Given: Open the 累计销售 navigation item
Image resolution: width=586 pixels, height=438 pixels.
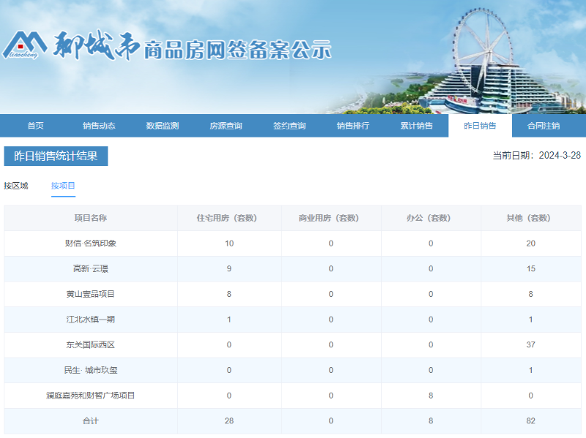Looking at the screenshot, I should point(416,126).
